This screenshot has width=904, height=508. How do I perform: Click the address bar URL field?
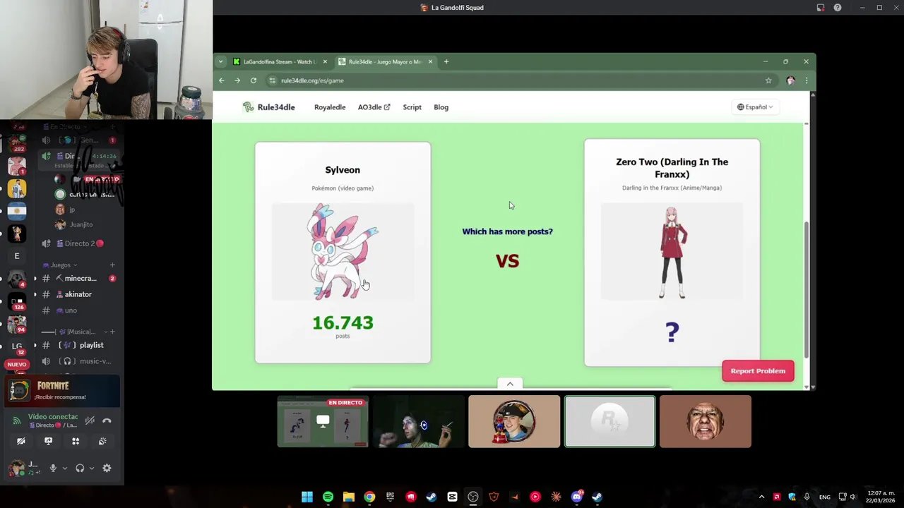pos(516,80)
